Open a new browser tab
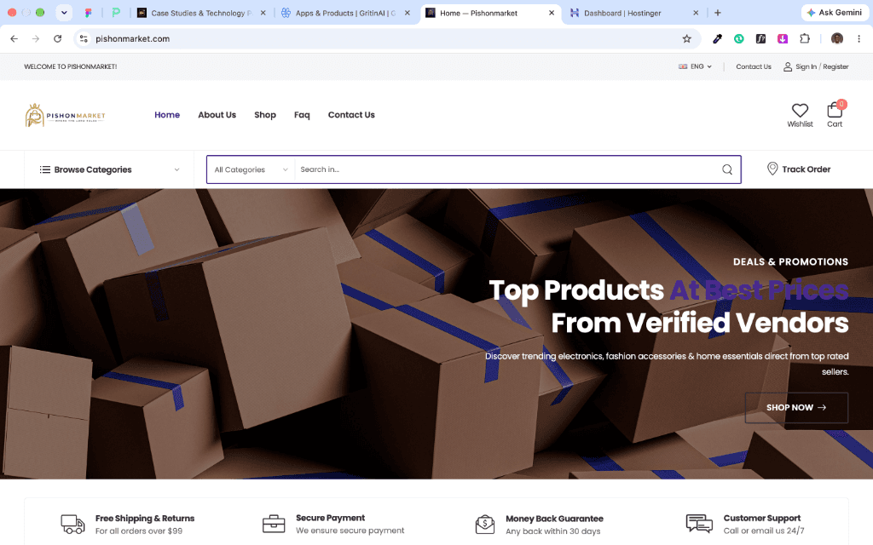 pyautogui.click(x=718, y=13)
